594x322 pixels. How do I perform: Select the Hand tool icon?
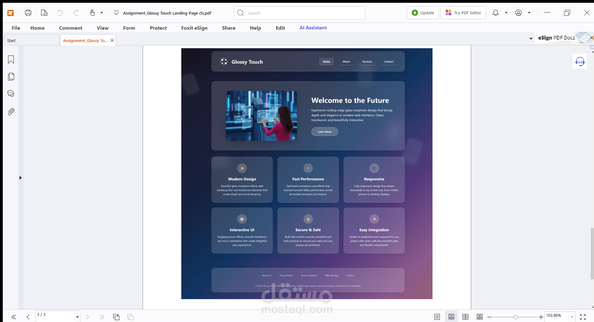point(93,13)
